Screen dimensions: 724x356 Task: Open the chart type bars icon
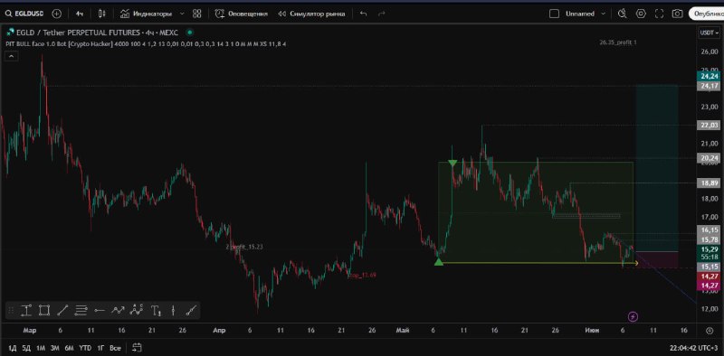pos(102,14)
